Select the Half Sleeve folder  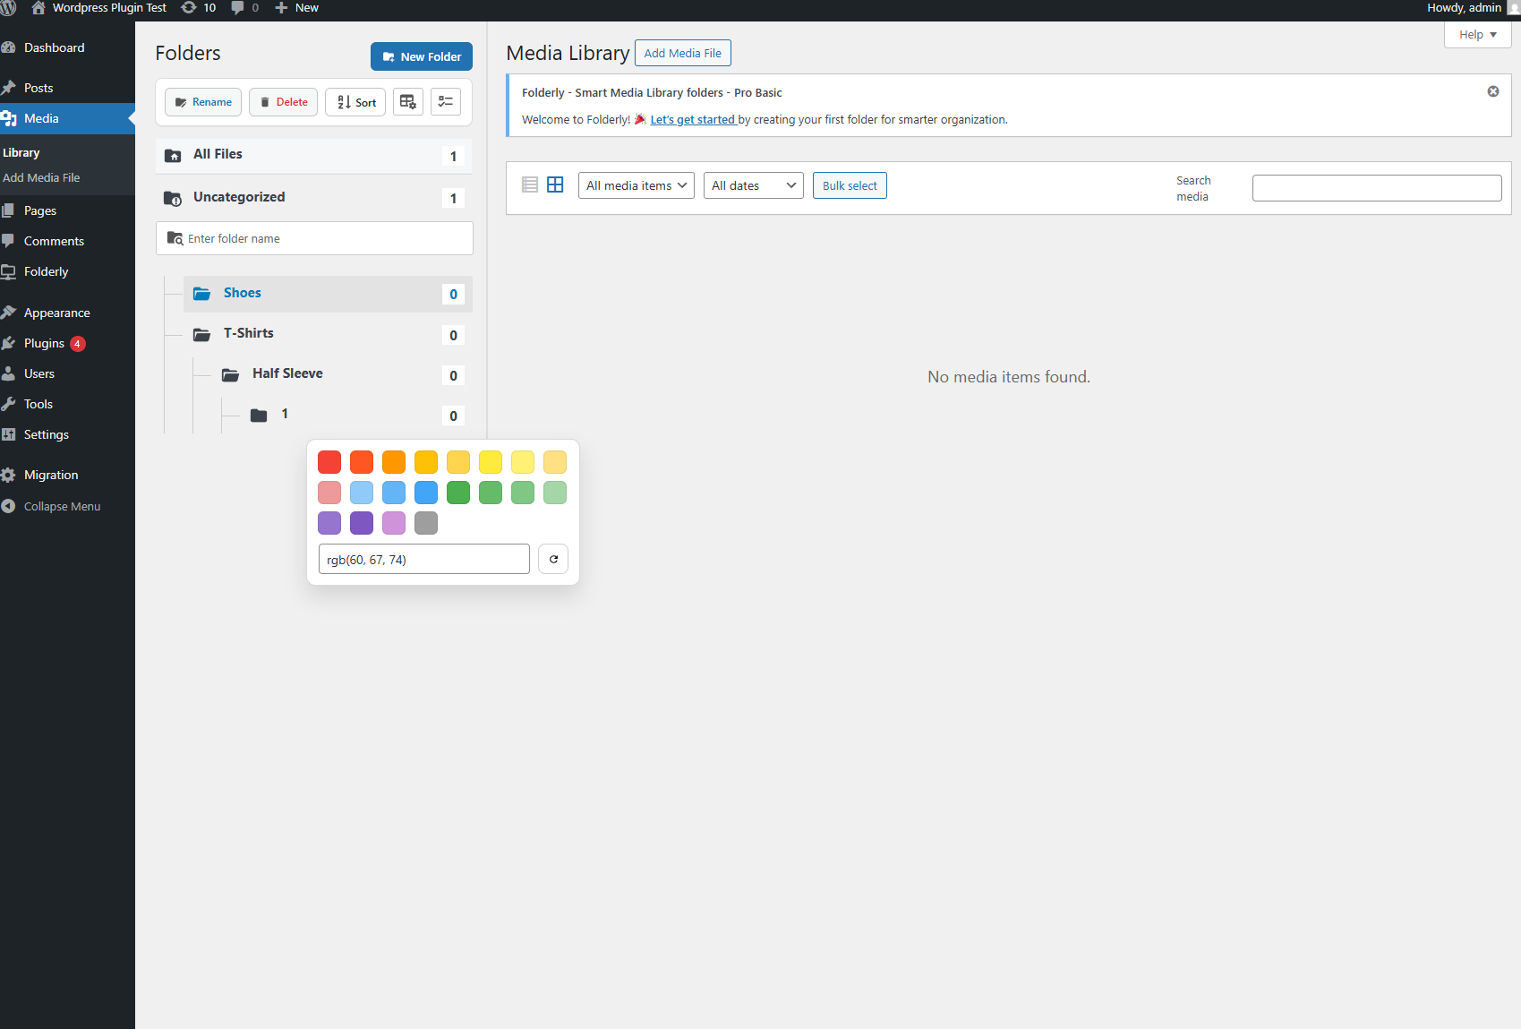pyautogui.click(x=342, y=374)
